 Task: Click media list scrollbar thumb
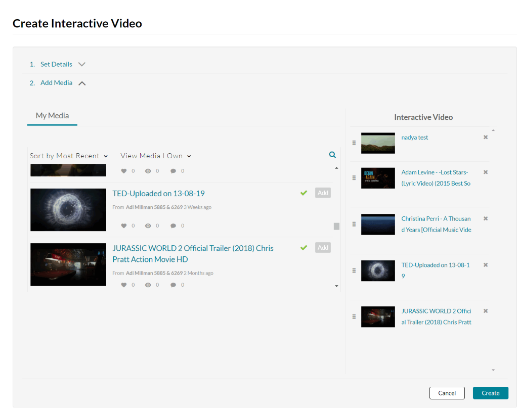coord(336,226)
